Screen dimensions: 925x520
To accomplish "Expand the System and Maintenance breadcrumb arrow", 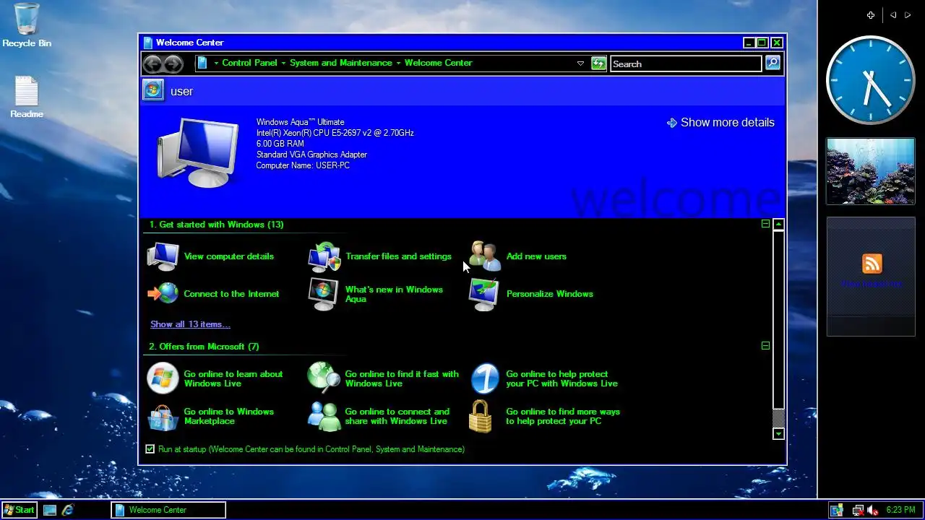I will click(x=398, y=63).
